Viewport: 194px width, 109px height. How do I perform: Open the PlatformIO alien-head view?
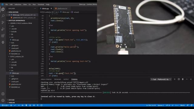pos(3,42)
